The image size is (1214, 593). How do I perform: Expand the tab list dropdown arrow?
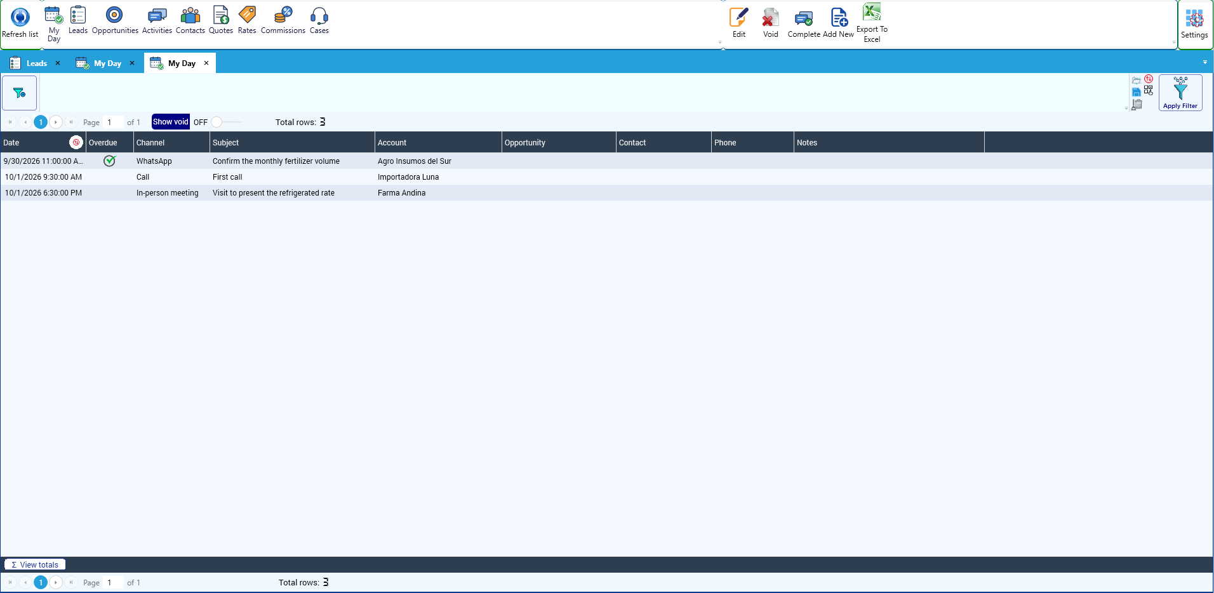1205,62
